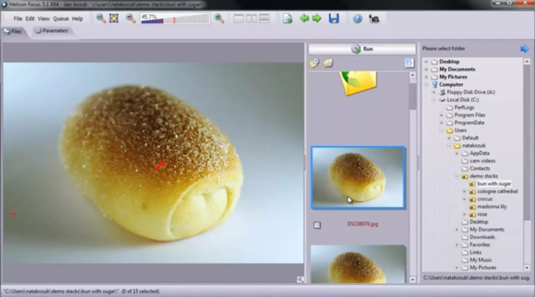535x297 pixels.
Task: Select the Contacts folder
Action: click(x=480, y=169)
